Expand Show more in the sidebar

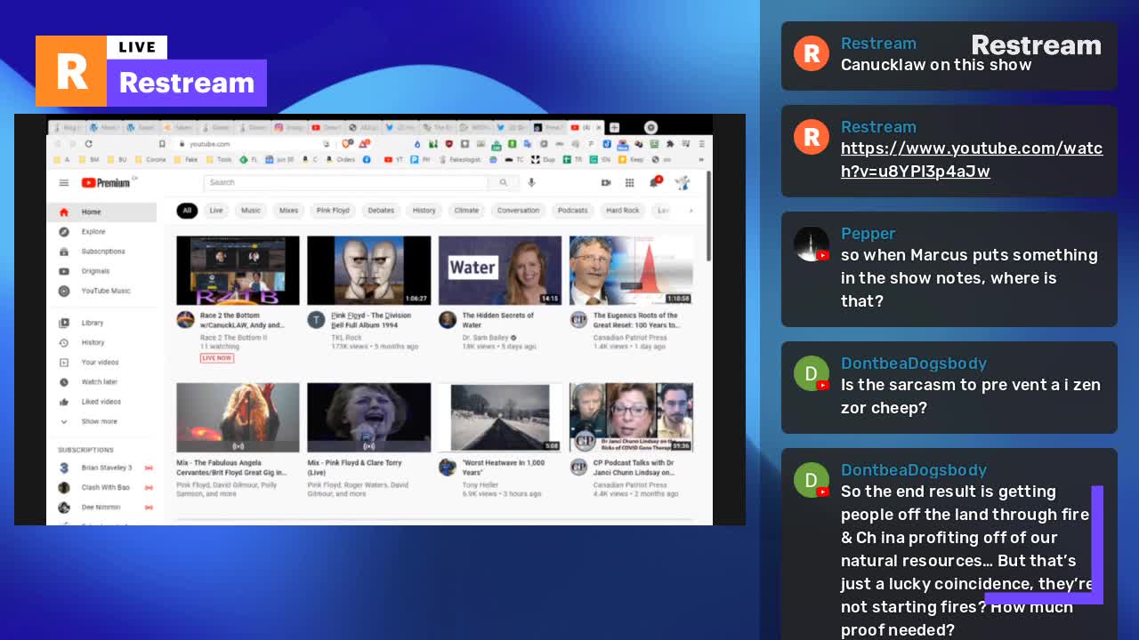tap(101, 421)
